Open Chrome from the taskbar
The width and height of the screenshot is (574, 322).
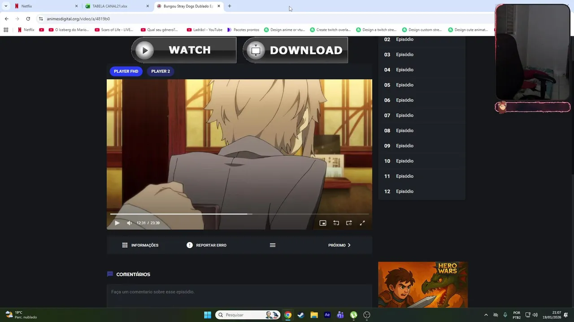pos(288,315)
